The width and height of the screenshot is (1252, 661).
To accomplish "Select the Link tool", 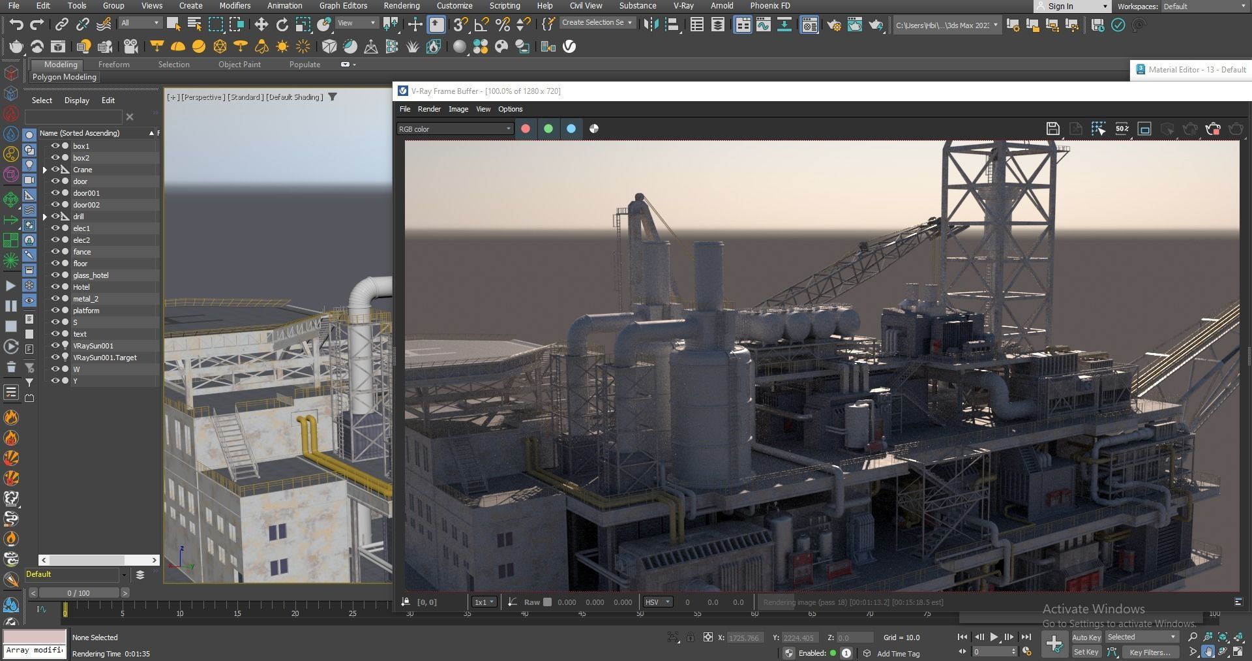I will click(61, 25).
